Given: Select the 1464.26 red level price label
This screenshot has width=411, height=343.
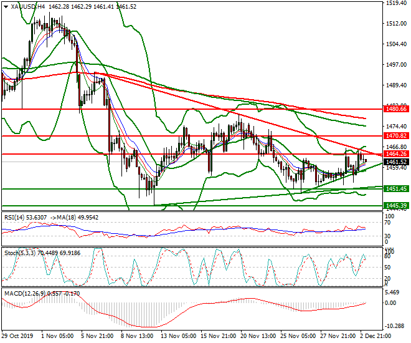Looking at the screenshot, I should [x=396, y=154].
